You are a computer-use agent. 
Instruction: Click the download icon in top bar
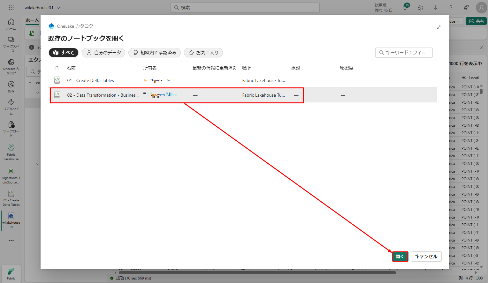[436, 8]
